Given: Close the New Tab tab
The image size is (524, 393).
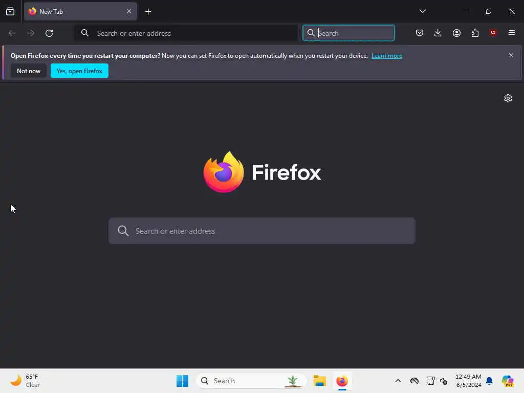Looking at the screenshot, I should click(128, 11).
